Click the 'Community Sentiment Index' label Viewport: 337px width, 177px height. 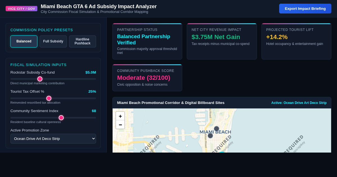click(x=34, y=111)
